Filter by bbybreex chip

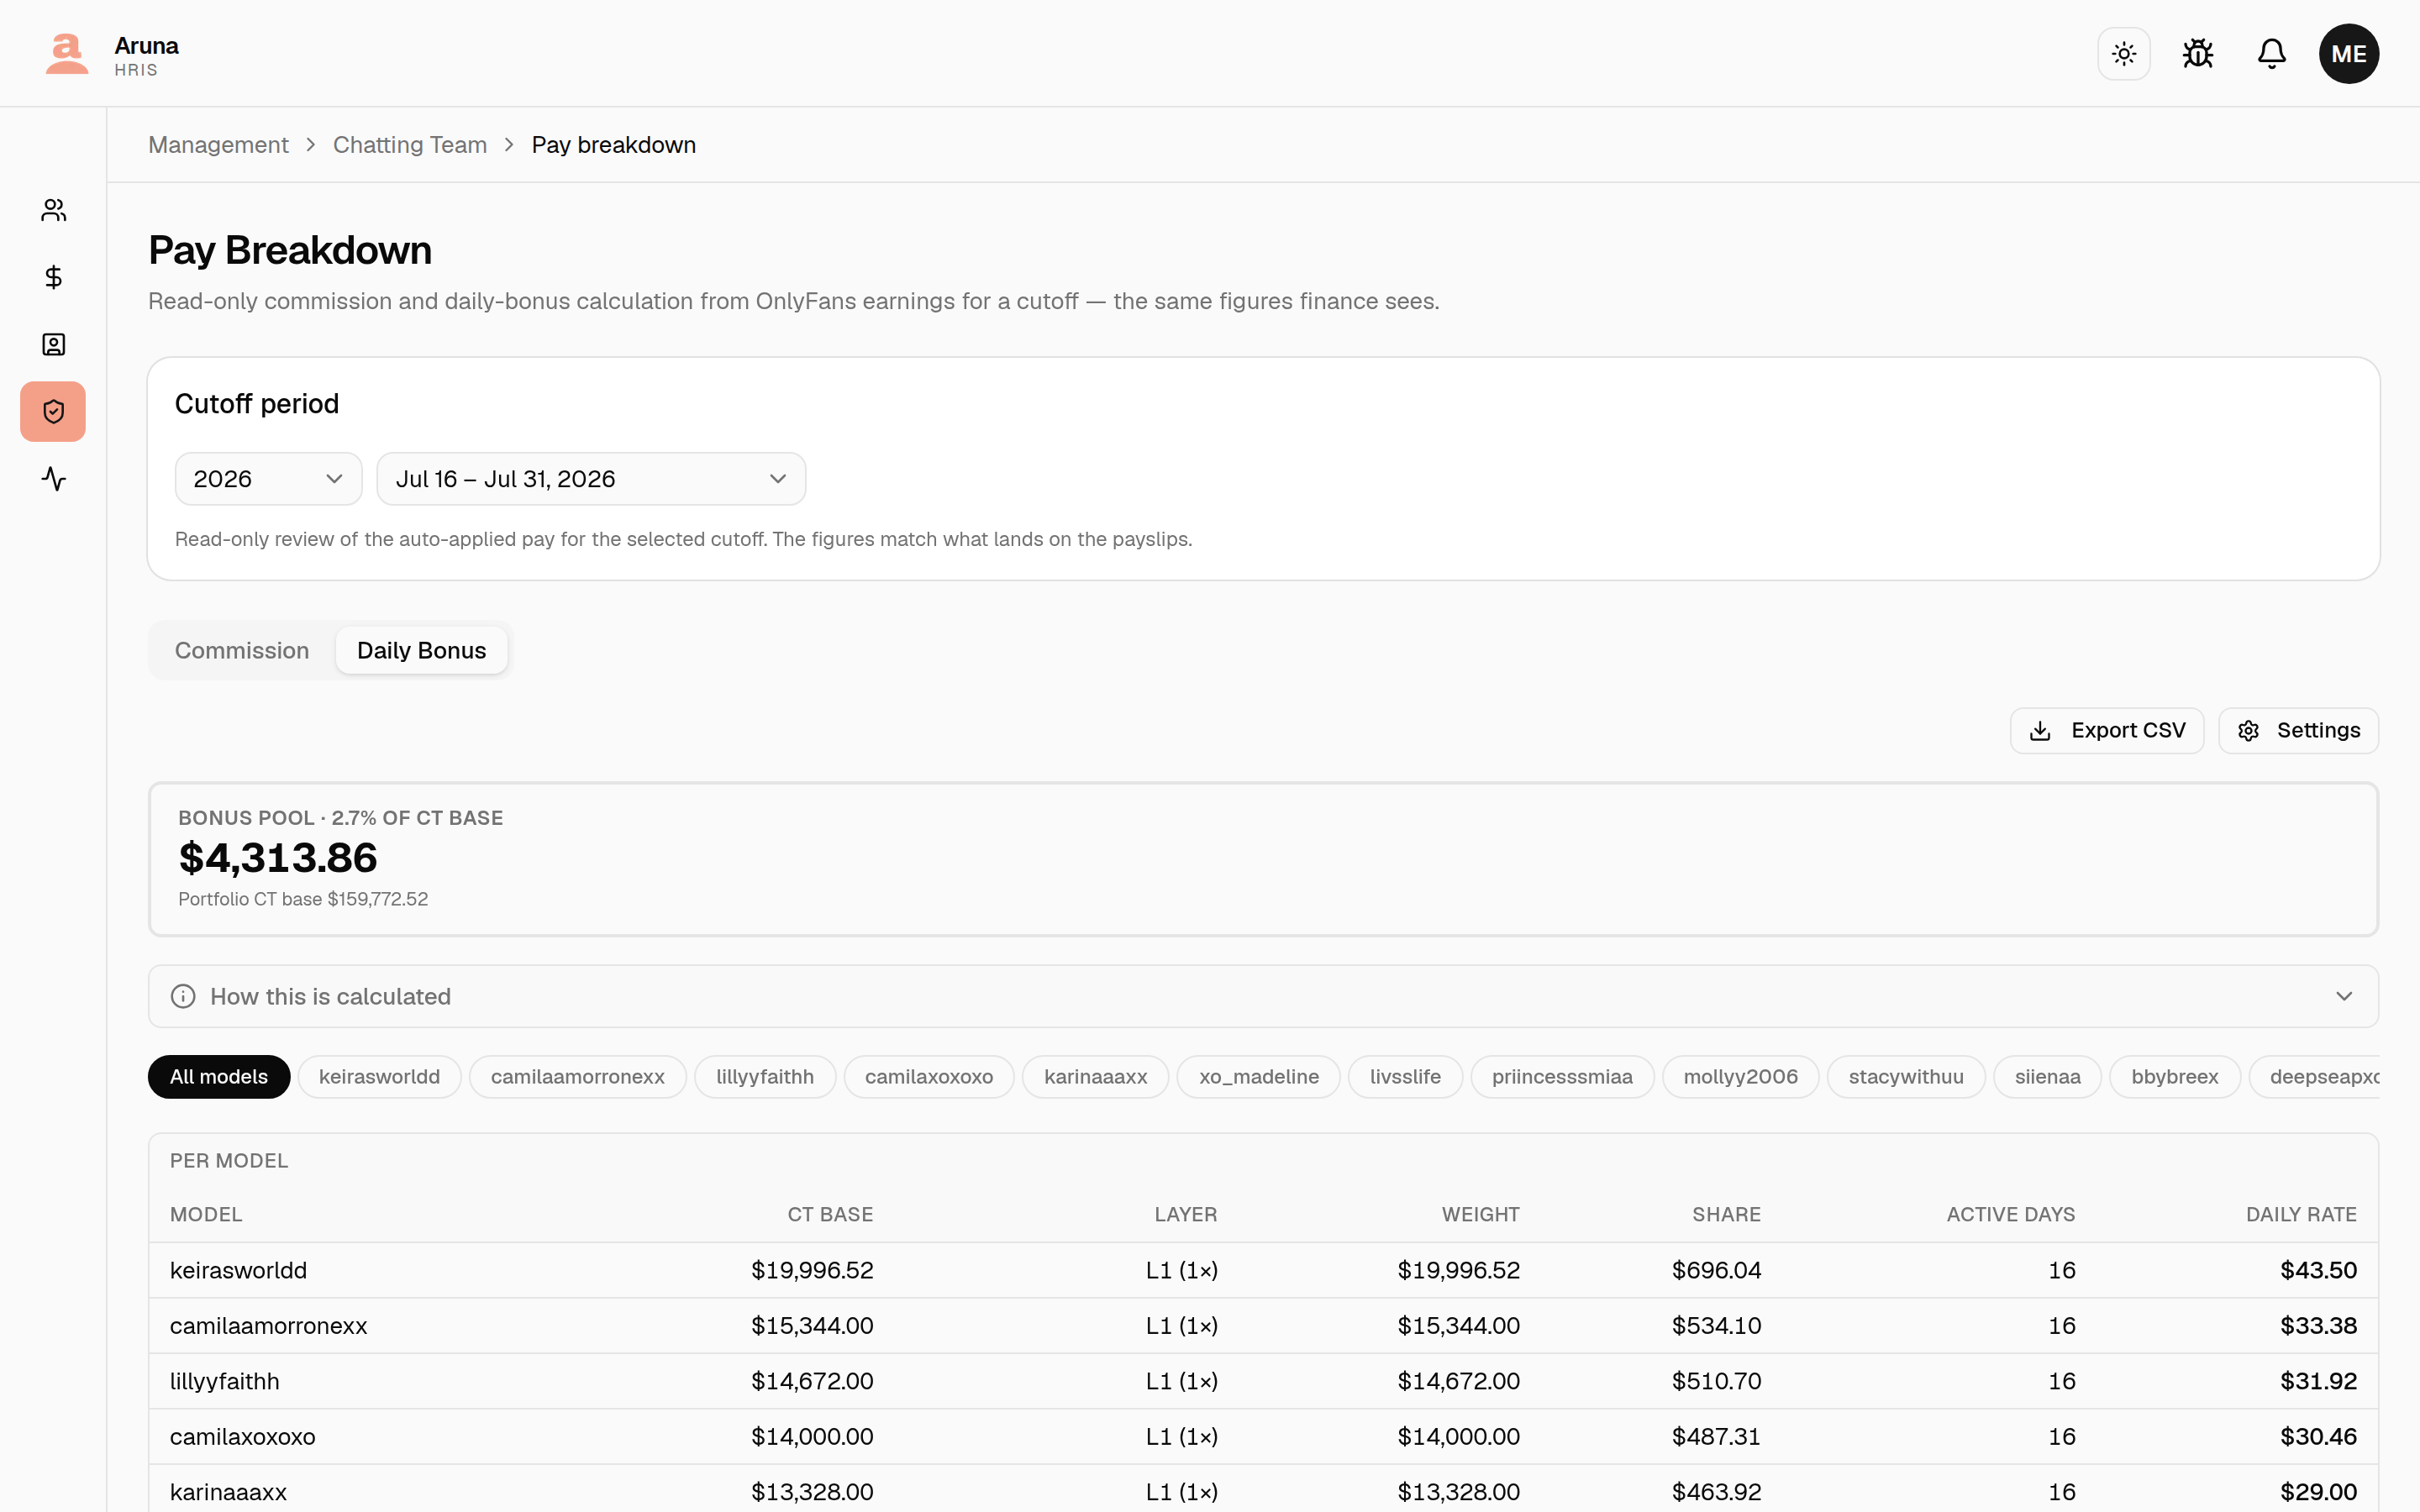click(2175, 1077)
